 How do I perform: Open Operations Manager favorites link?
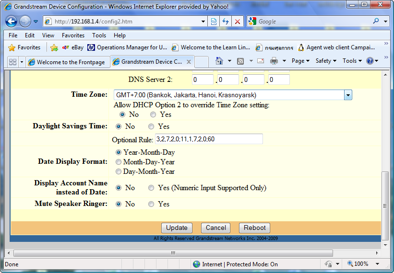pos(127,47)
